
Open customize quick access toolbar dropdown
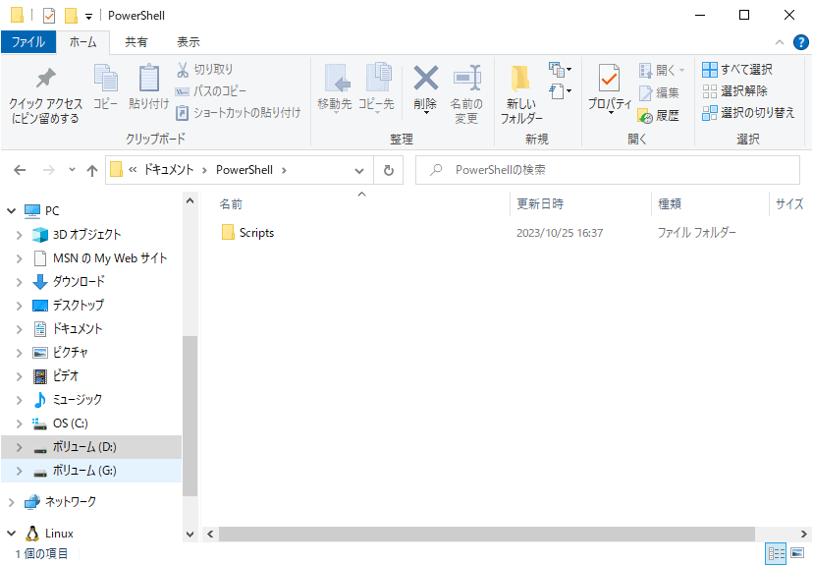pyautogui.click(x=88, y=17)
